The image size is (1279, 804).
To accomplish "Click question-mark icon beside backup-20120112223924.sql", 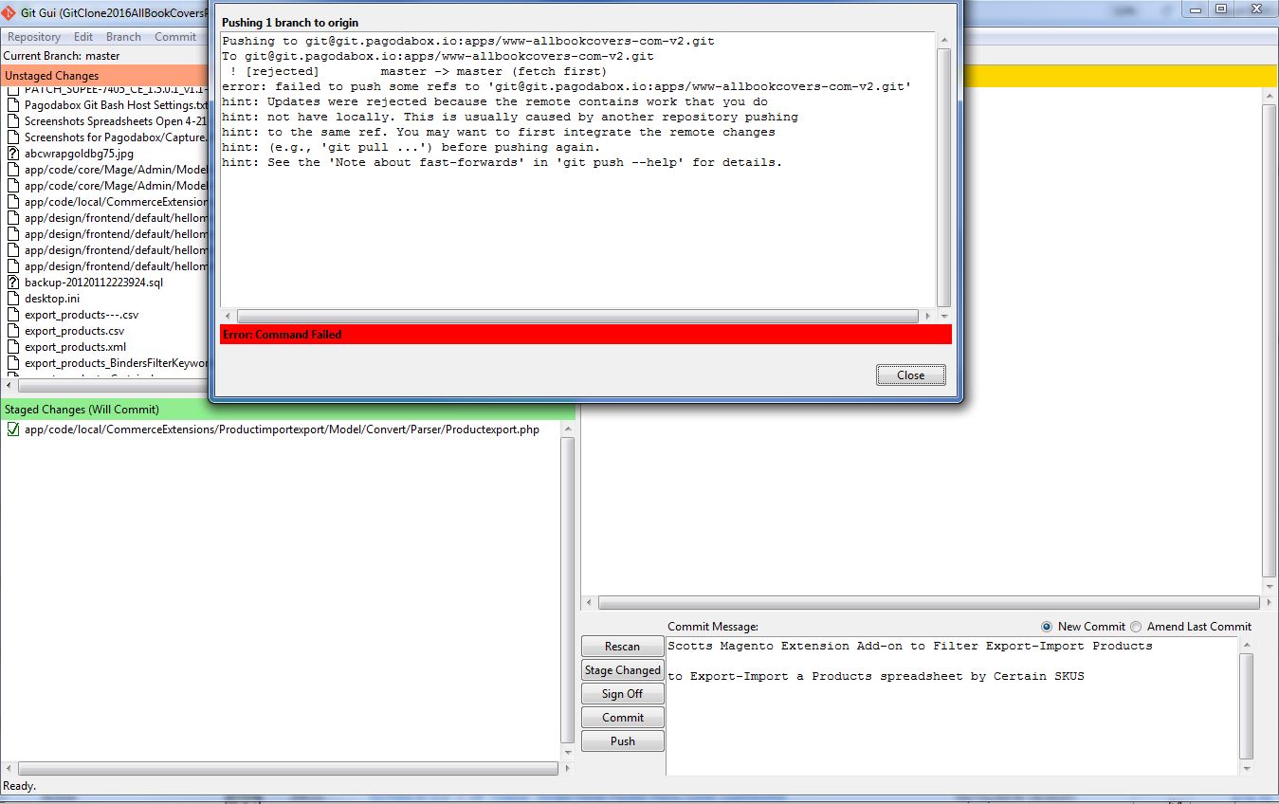I will point(13,283).
